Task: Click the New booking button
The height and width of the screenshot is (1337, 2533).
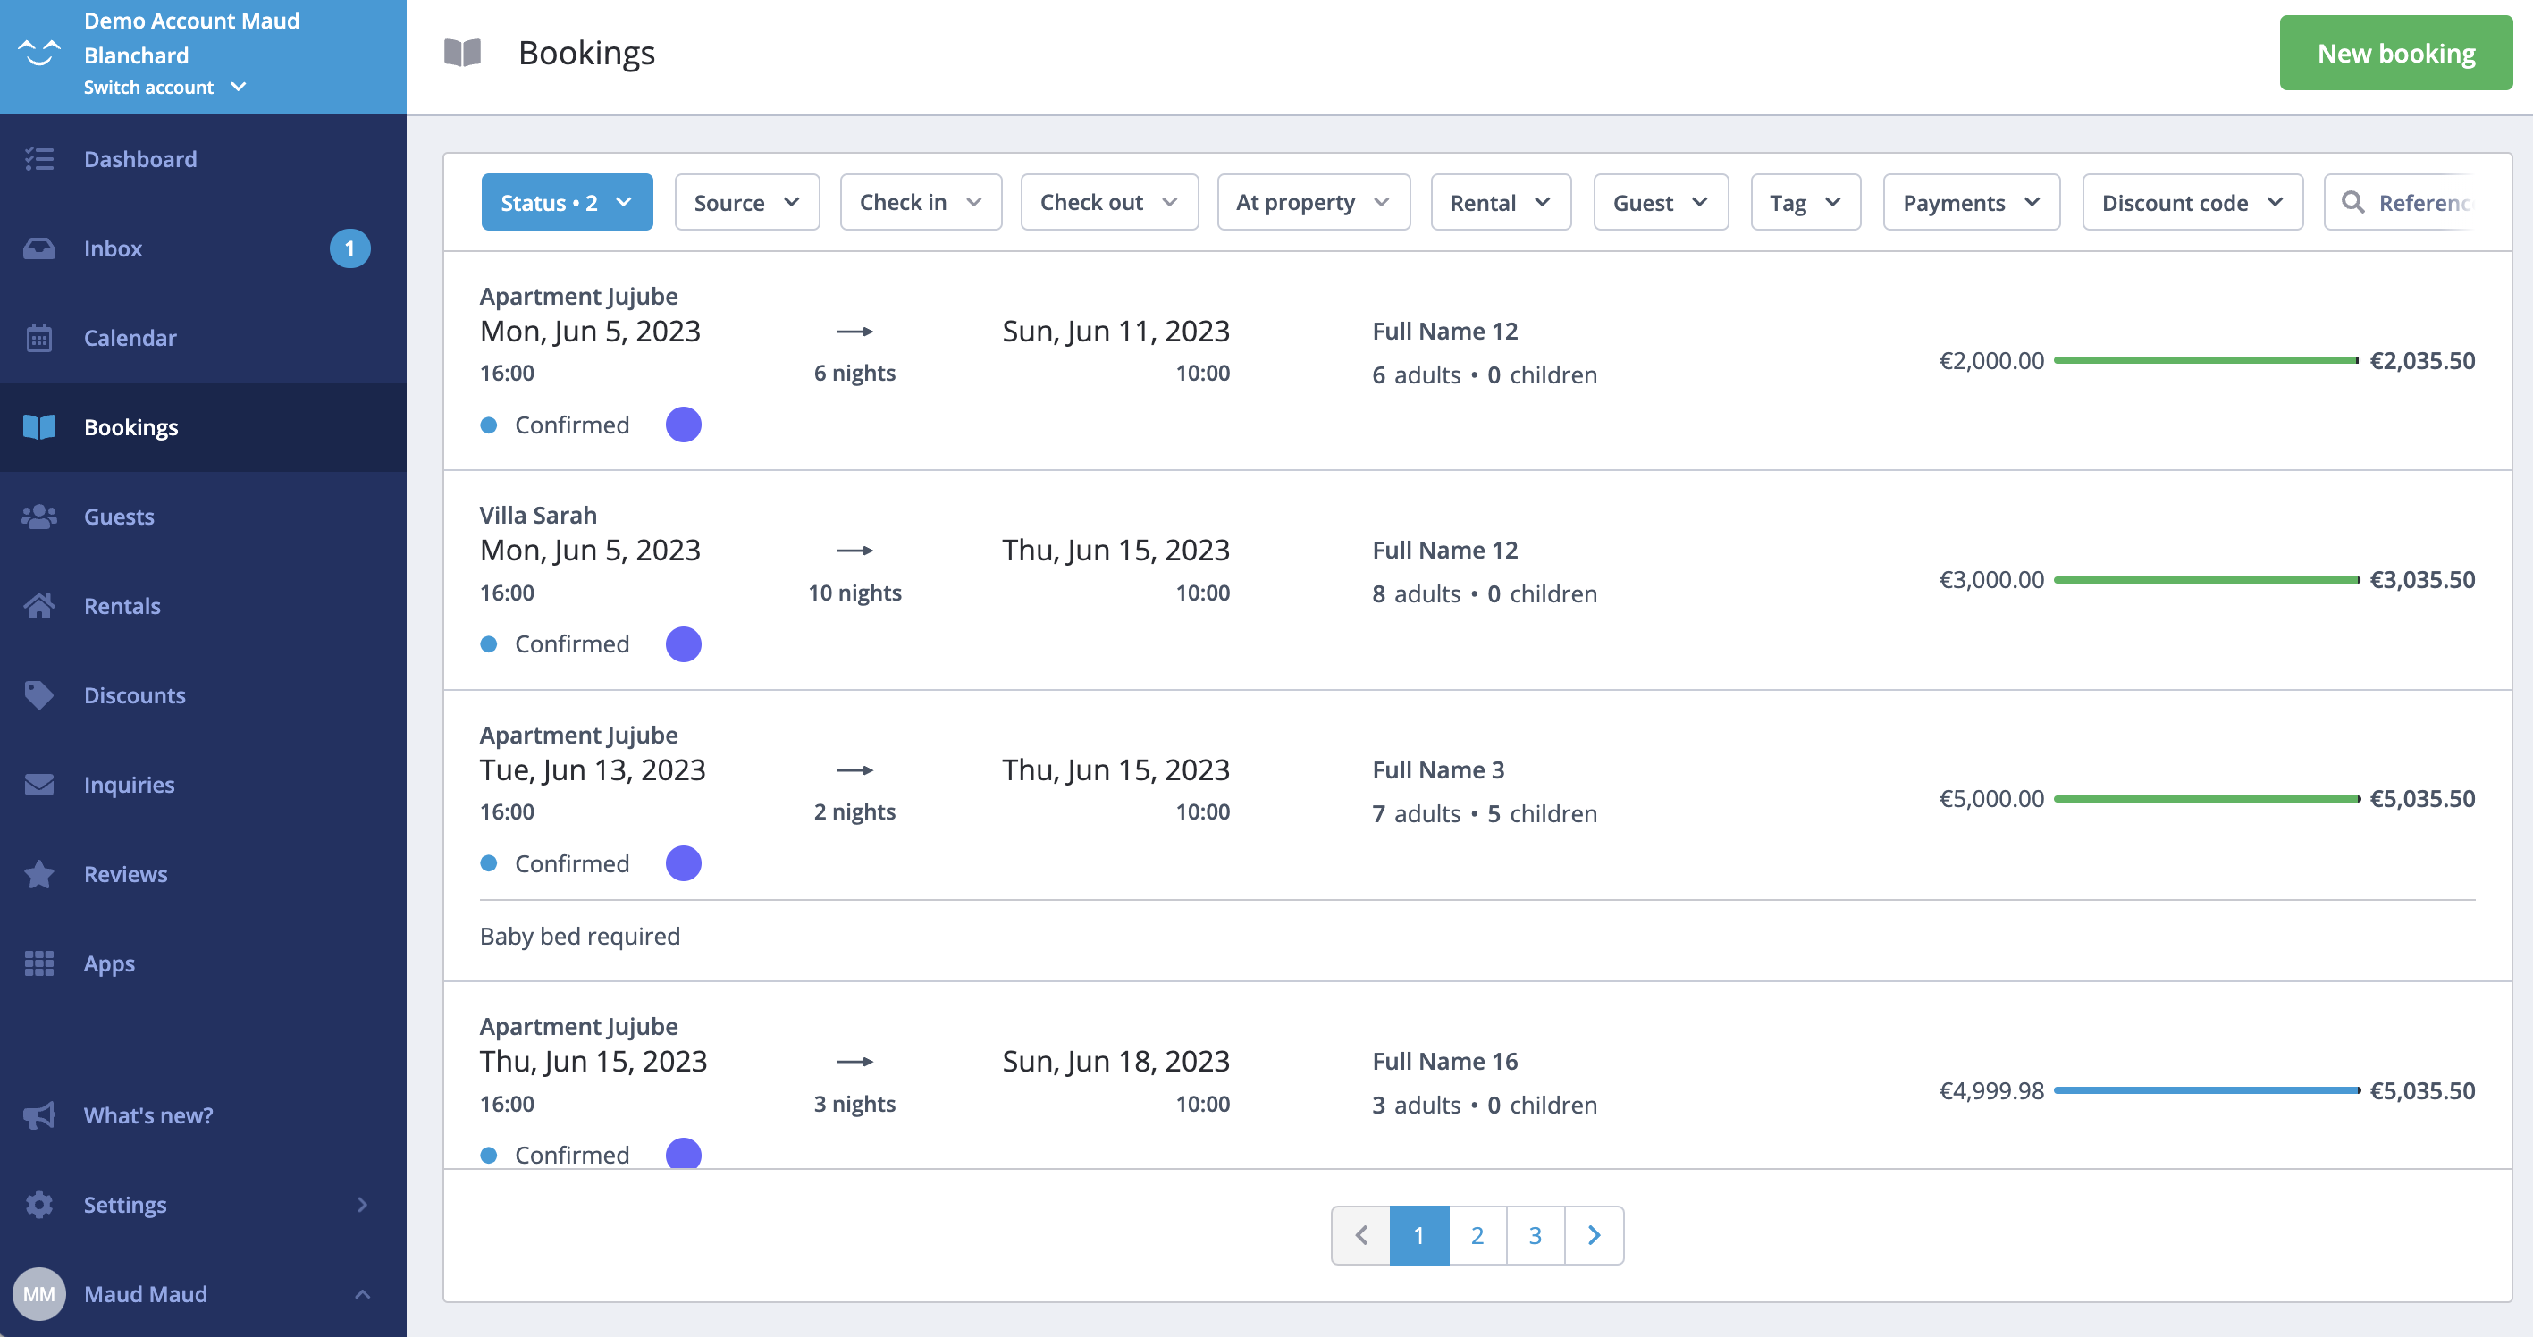Action: coord(2395,53)
